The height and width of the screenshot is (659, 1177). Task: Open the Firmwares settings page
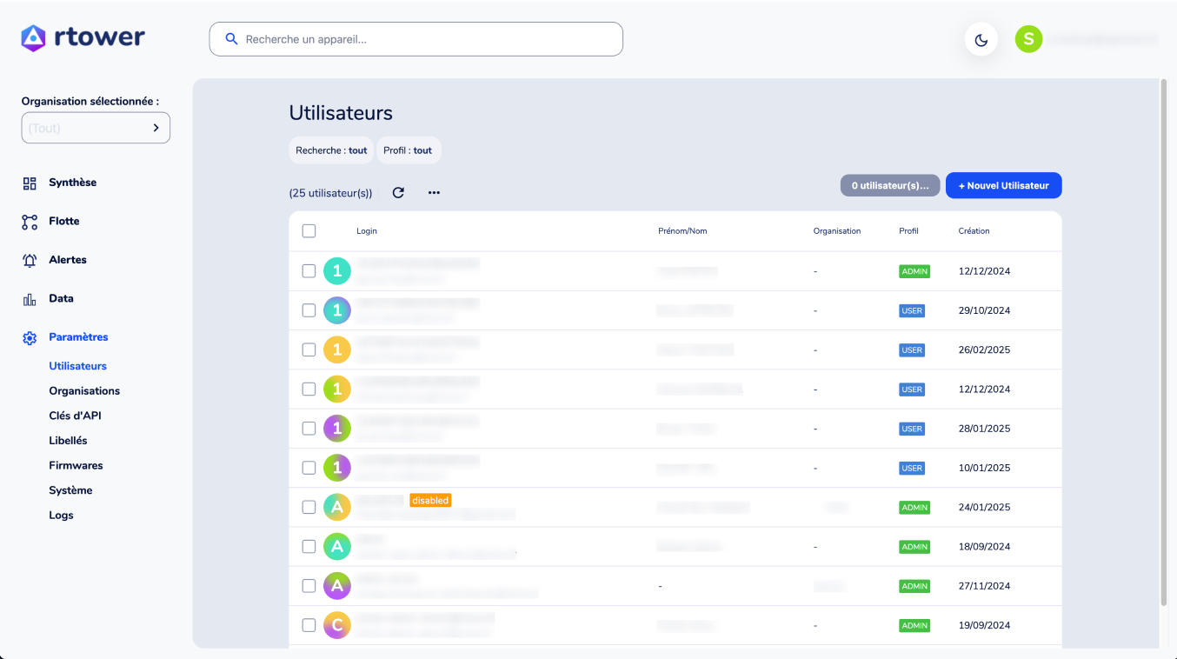[75, 465]
